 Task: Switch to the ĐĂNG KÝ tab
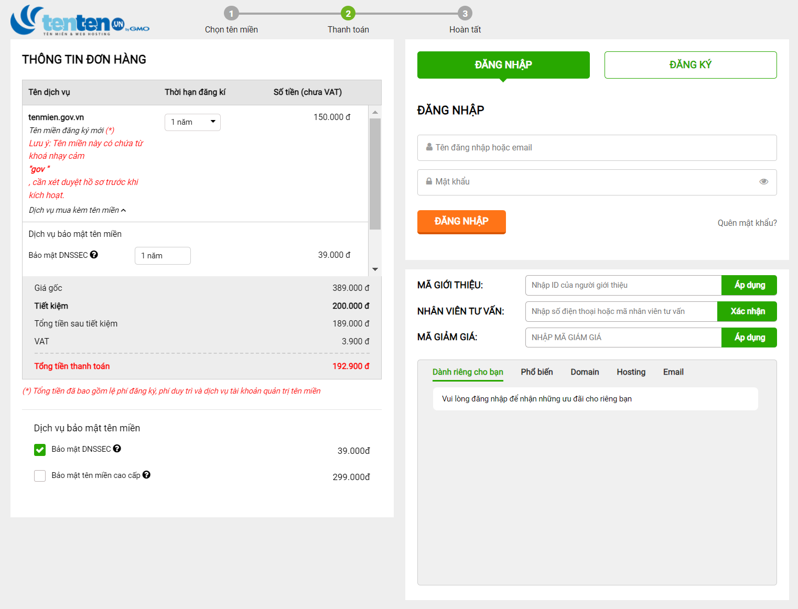(691, 65)
